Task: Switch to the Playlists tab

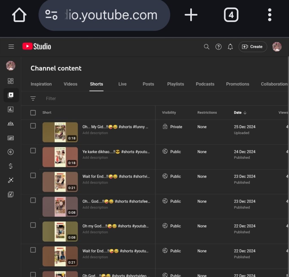Action: click(x=176, y=84)
